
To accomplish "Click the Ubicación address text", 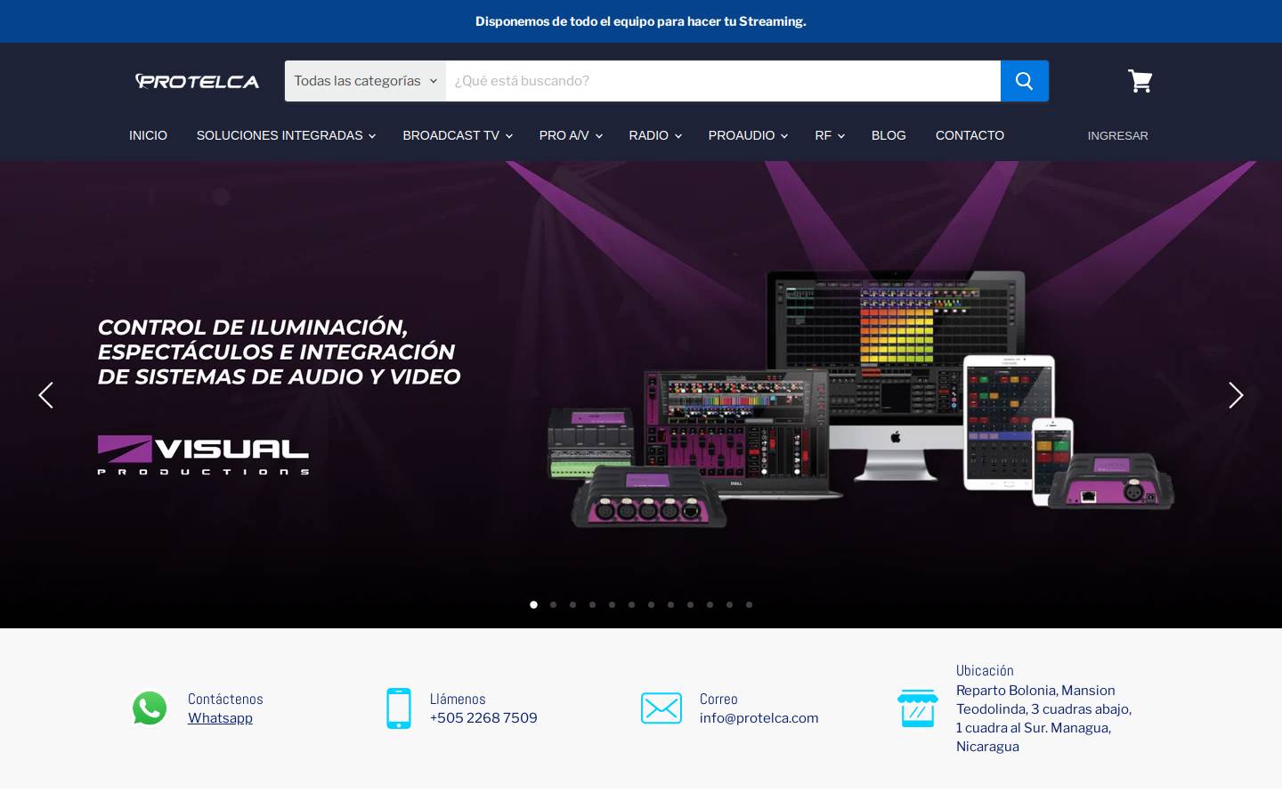I will pos(1043,718).
